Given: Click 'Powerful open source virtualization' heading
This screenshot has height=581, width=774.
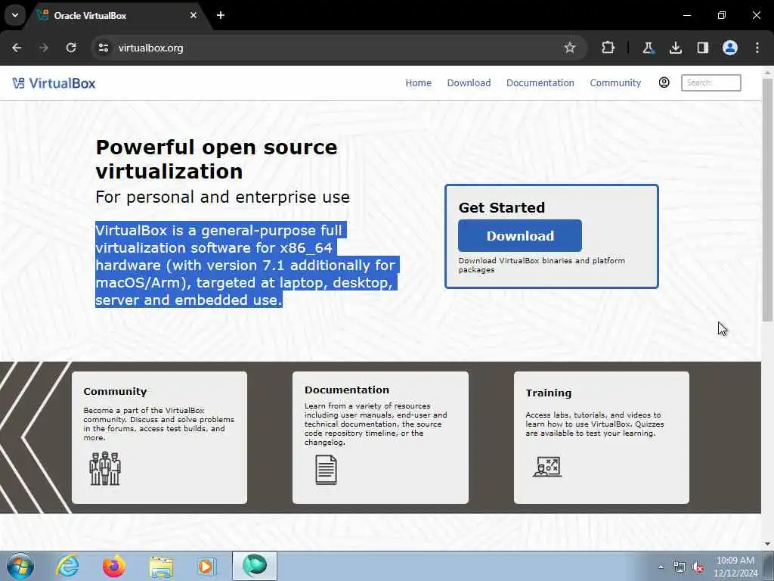Looking at the screenshot, I should (x=217, y=159).
